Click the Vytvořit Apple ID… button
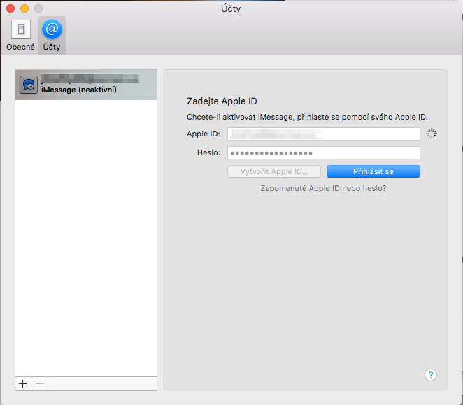Screen dimensions: 463x405 pos(274,171)
